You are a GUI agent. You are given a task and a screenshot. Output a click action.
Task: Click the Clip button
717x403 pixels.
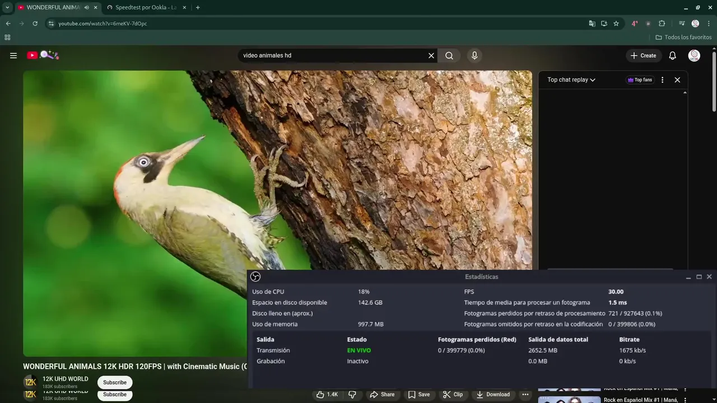coord(453,395)
